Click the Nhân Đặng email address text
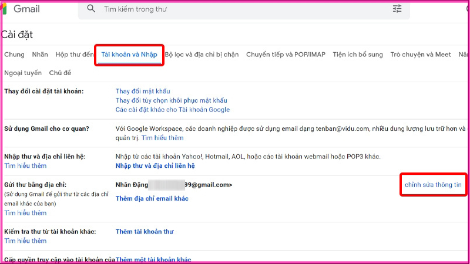Viewport: 470px width, 264px height. [x=174, y=185]
